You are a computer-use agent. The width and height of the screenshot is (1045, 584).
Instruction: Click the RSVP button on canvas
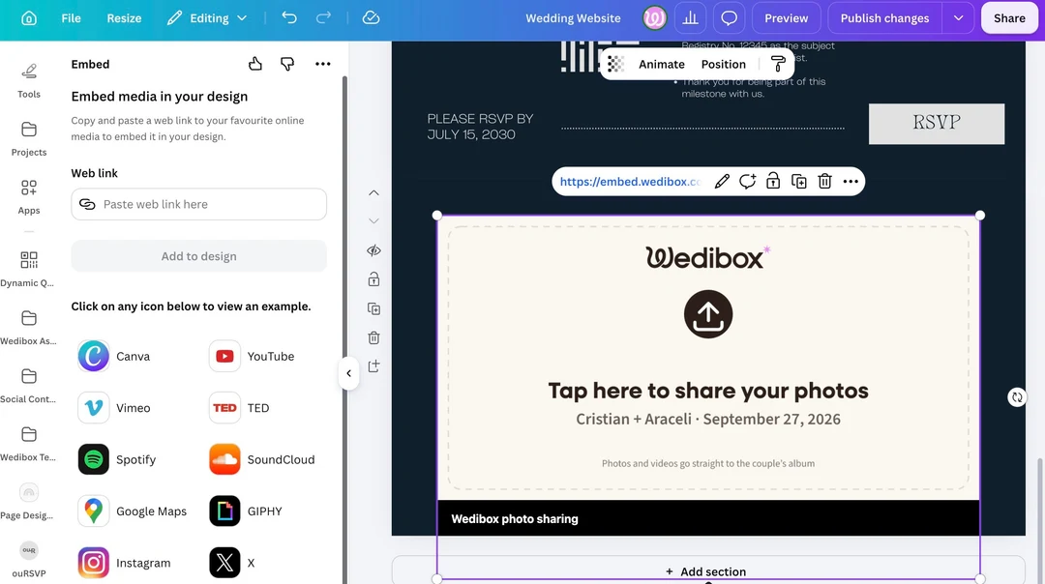[x=937, y=123]
